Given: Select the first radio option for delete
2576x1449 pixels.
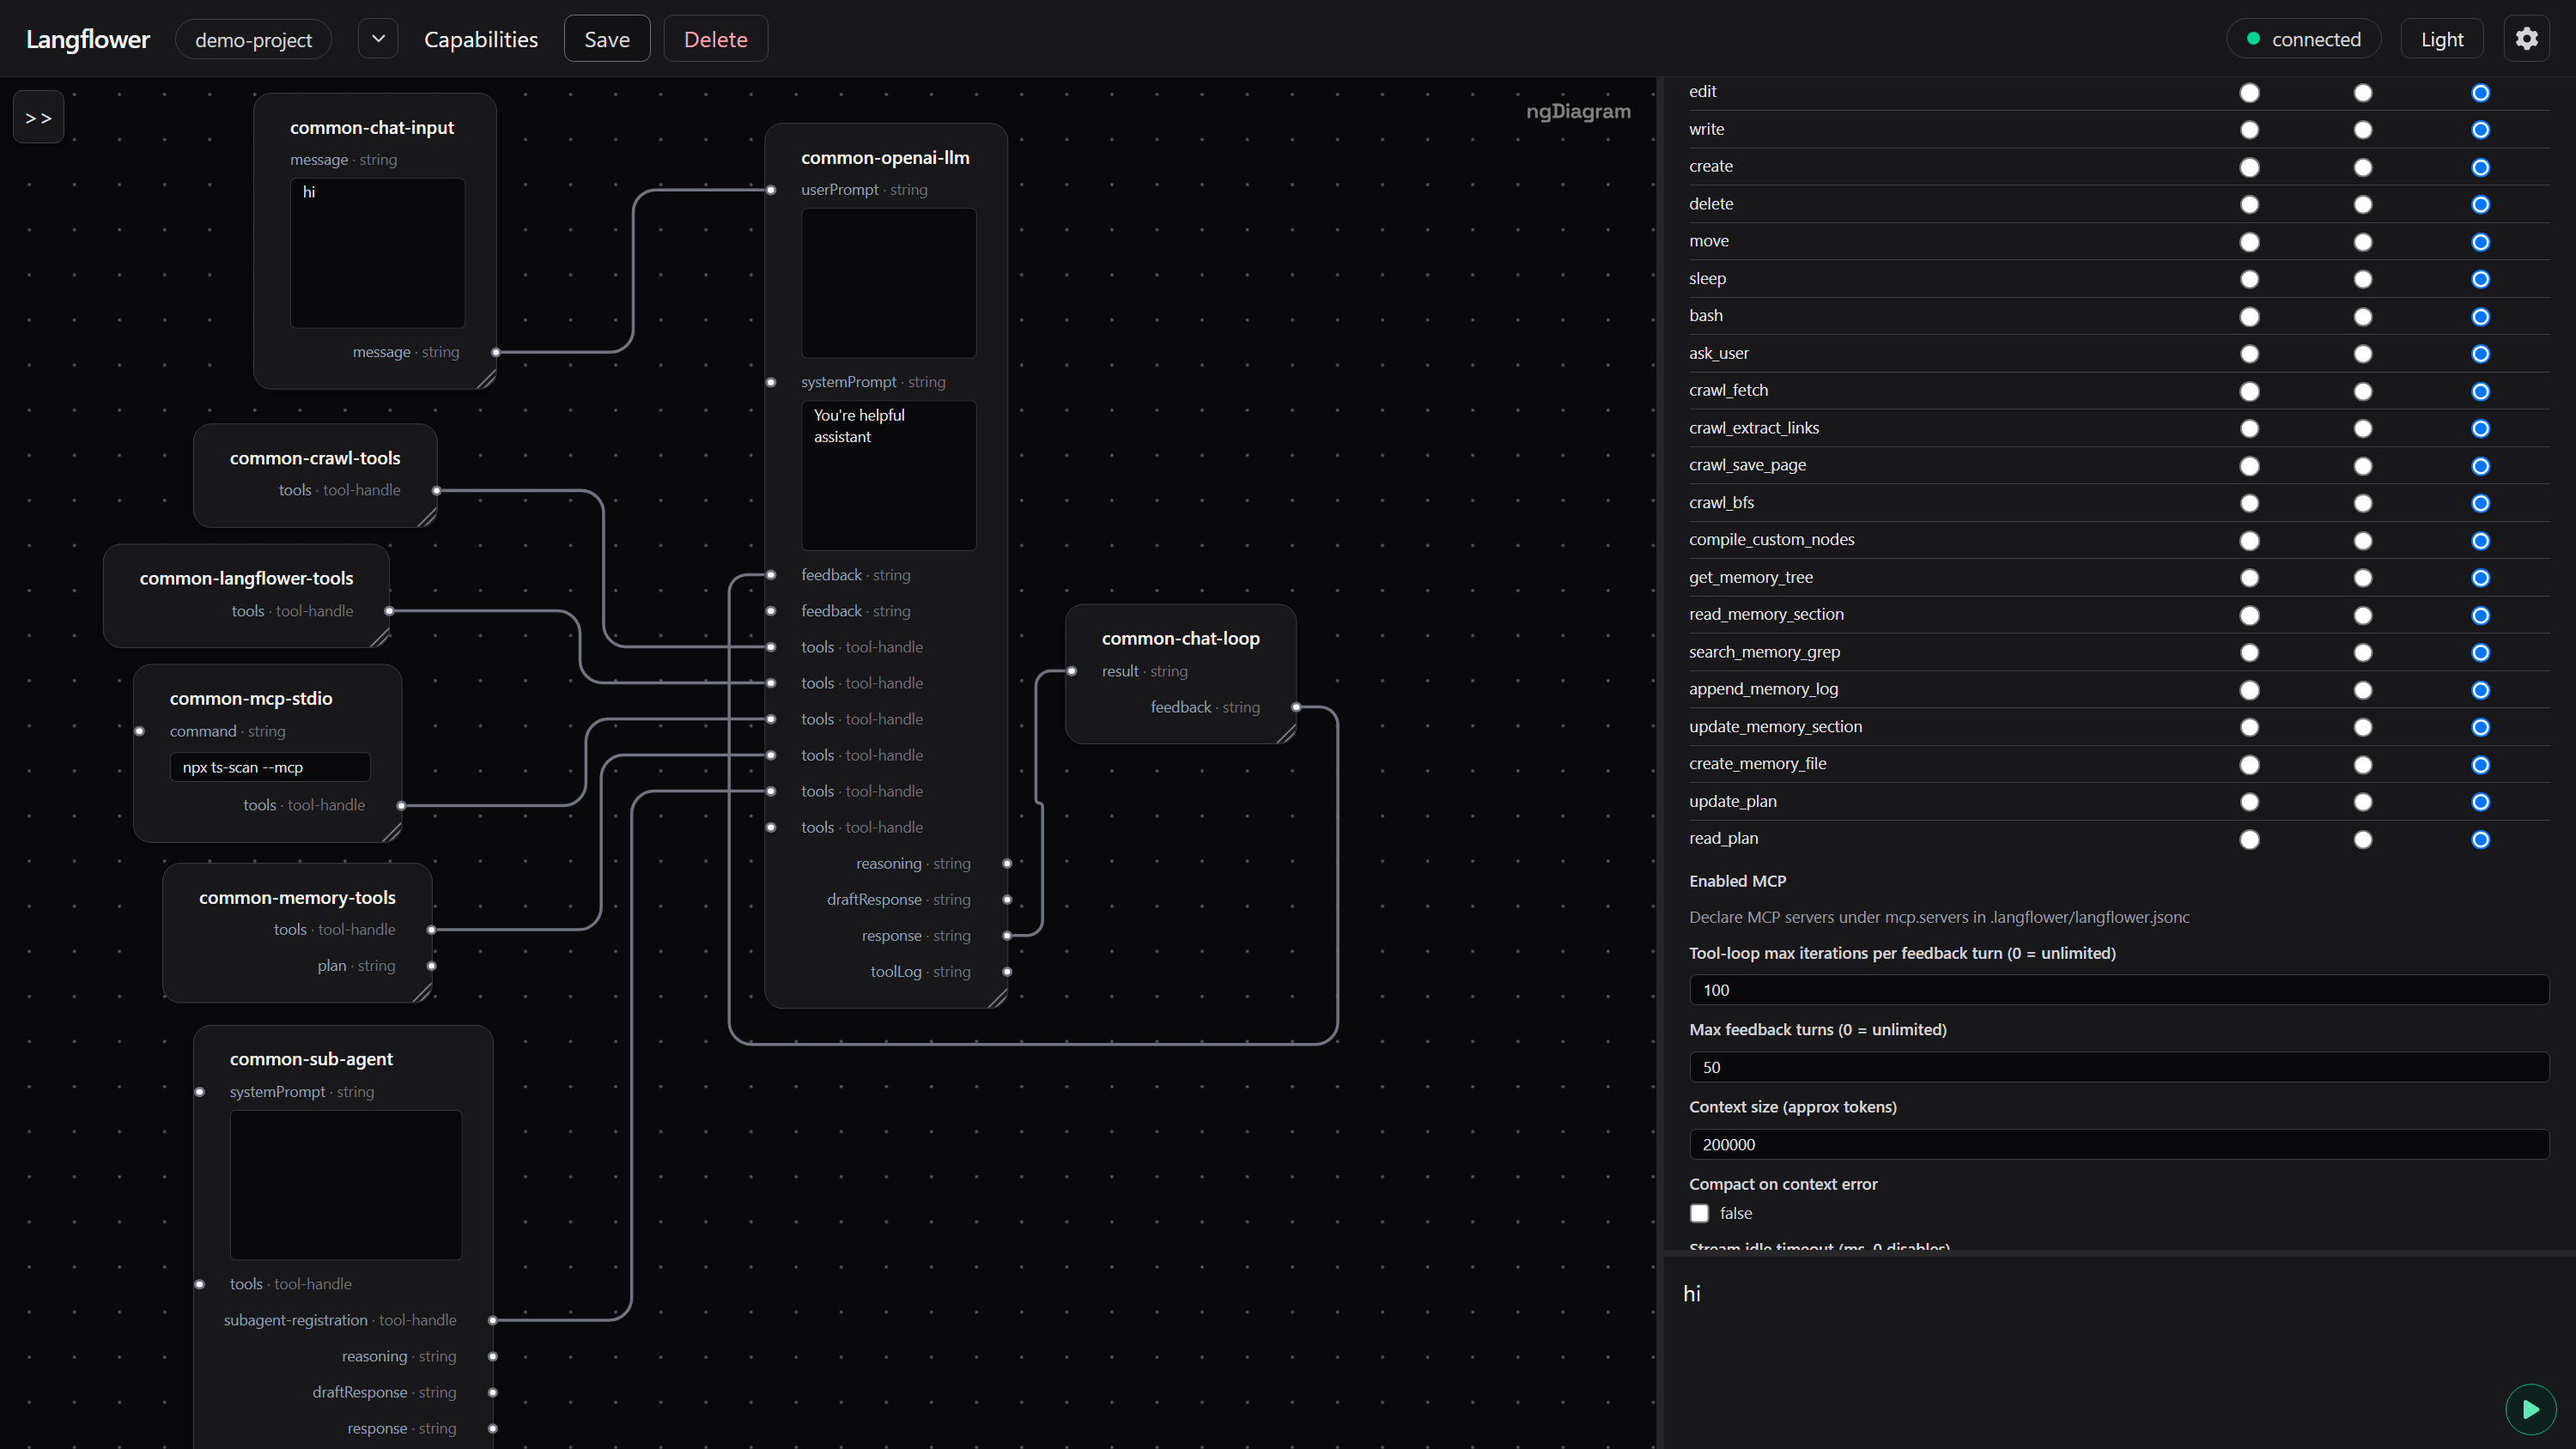Looking at the screenshot, I should (x=2249, y=205).
